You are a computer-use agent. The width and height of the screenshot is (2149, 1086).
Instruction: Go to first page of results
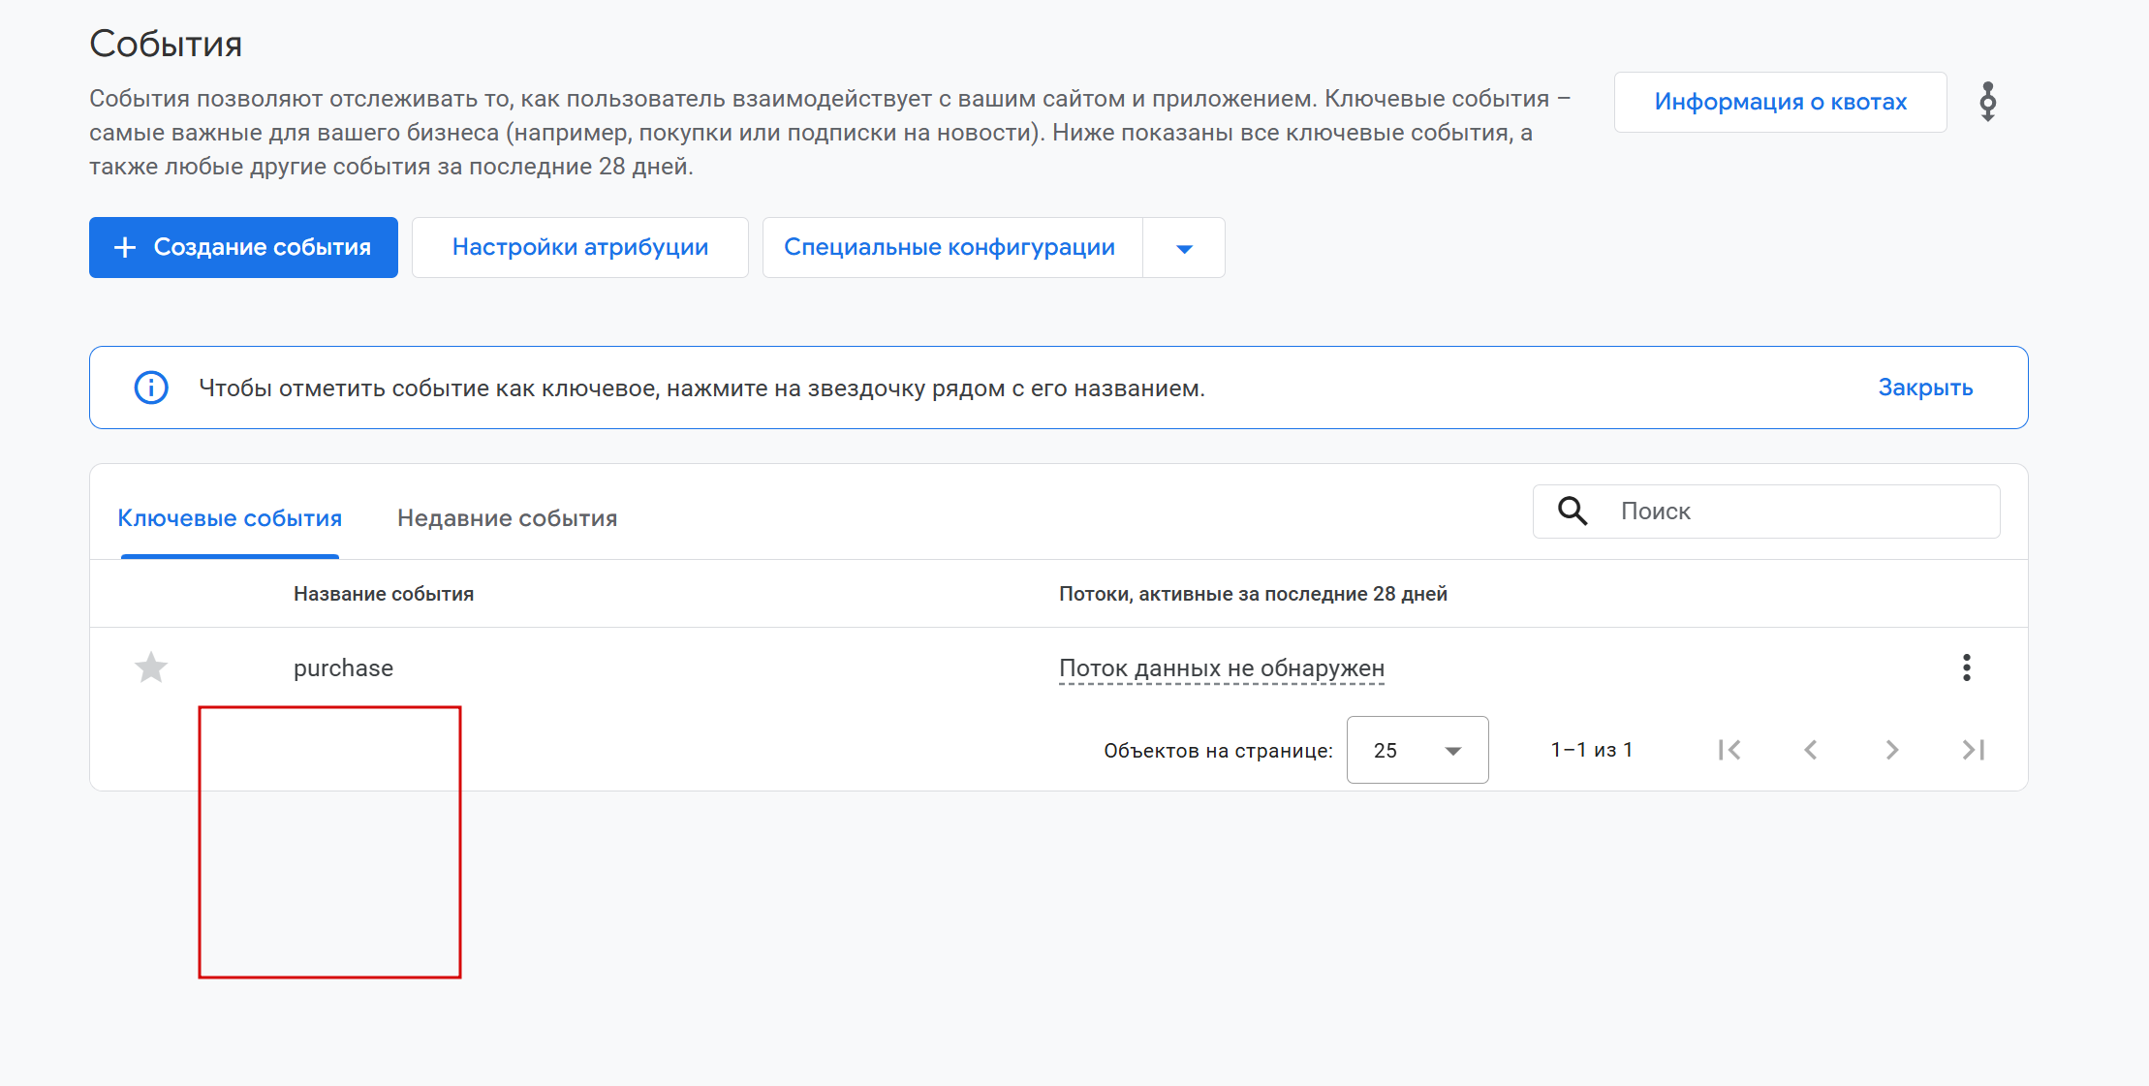tap(1729, 750)
